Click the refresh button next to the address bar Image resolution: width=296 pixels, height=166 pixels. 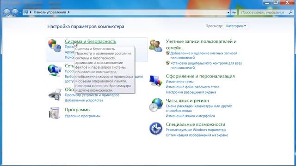(x=234, y=12)
